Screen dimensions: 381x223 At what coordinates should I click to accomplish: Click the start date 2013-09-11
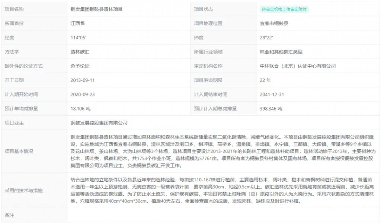(83, 80)
